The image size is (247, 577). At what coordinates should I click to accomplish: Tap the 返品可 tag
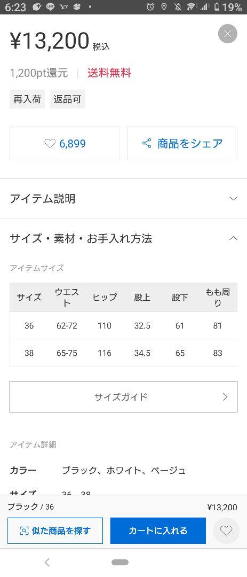pyautogui.click(x=68, y=99)
